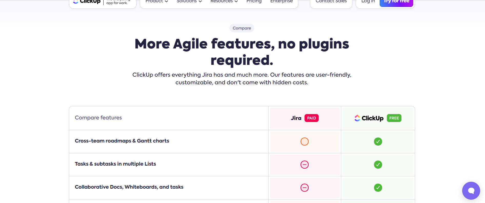Click the Compare pill label
This screenshot has height=203, width=485.
click(242, 28)
